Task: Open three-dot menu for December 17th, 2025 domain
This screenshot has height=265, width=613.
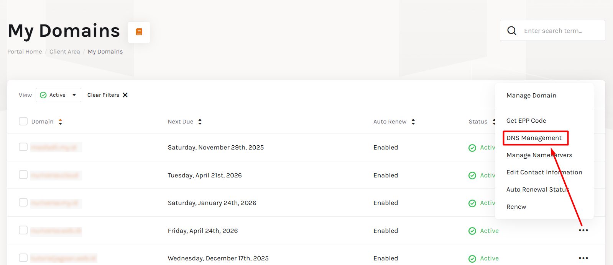Action: (583, 258)
